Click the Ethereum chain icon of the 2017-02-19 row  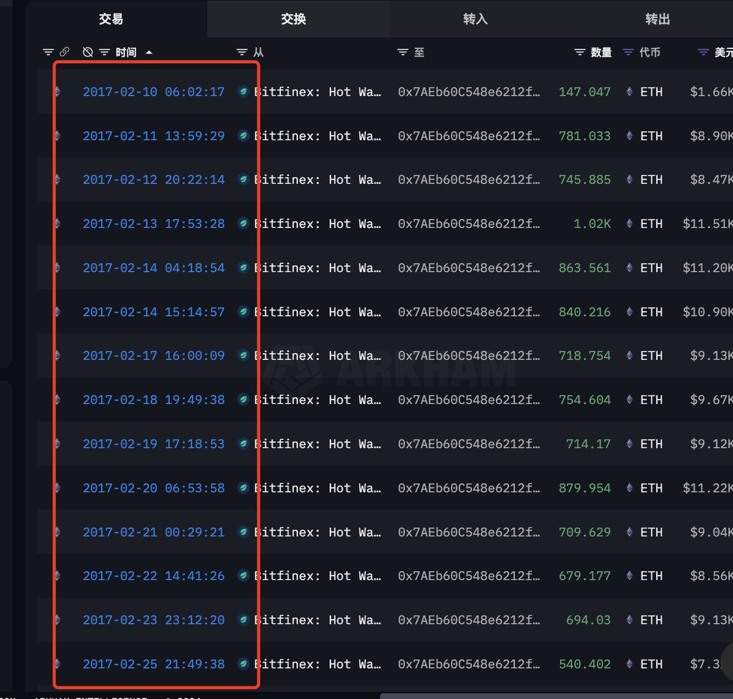point(58,444)
